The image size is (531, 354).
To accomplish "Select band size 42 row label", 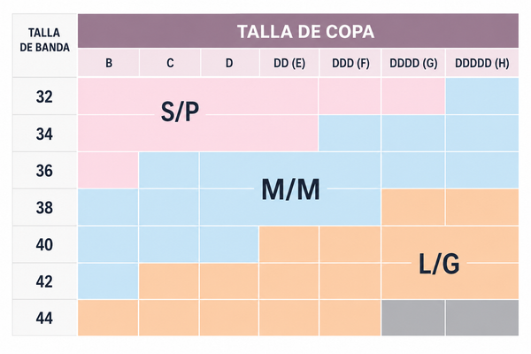I will tap(45, 281).
